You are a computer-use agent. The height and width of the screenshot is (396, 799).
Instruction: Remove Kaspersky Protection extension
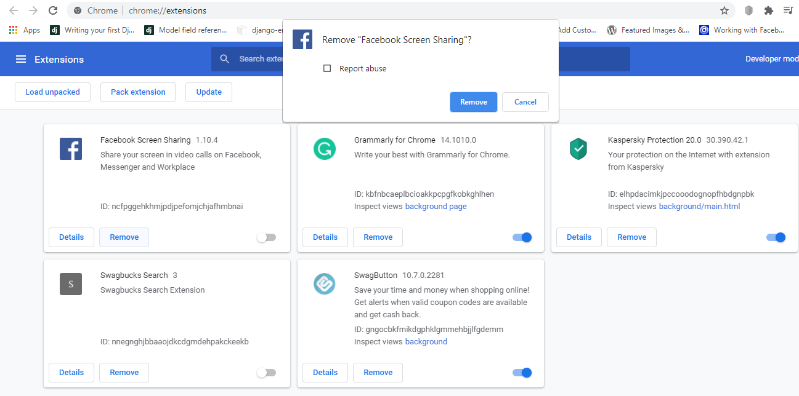coord(632,237)
